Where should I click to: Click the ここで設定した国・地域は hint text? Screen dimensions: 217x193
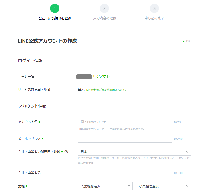point(134,161)
